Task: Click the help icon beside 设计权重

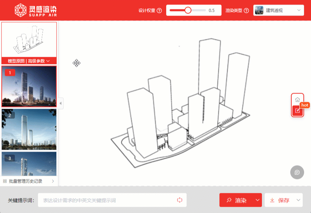Action: pyautogui.click(x=159, y=10)
